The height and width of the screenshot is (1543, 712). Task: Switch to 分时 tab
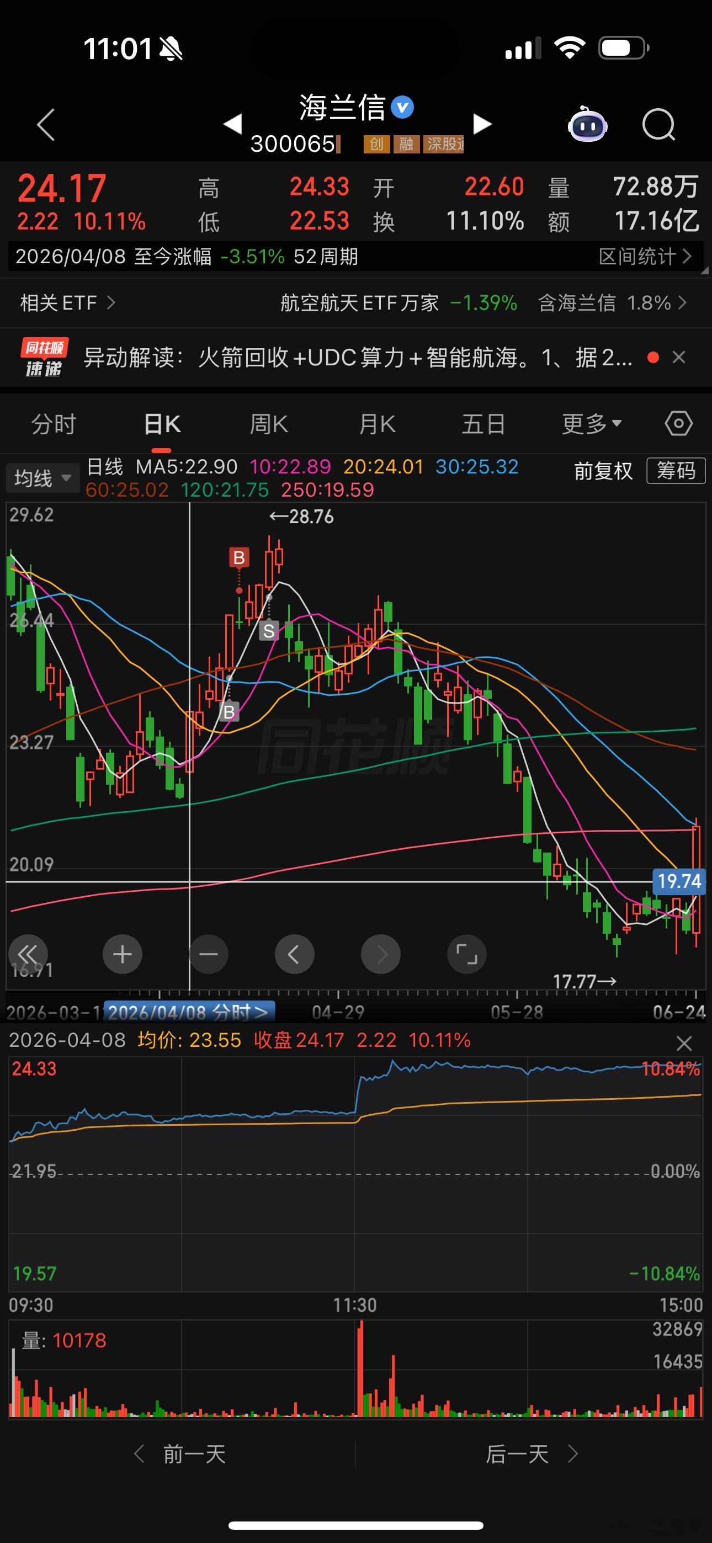tap(54, 424)
